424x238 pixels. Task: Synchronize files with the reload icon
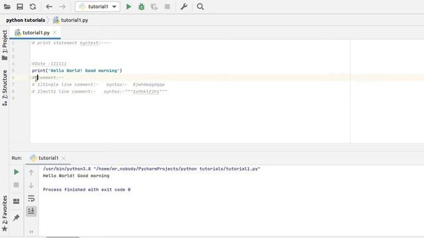click(x=32, y=7)
